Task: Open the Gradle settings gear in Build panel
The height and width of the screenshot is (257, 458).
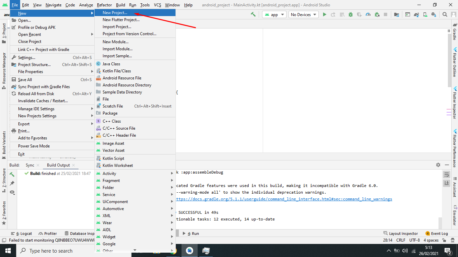Action: (x=438, y=165)
